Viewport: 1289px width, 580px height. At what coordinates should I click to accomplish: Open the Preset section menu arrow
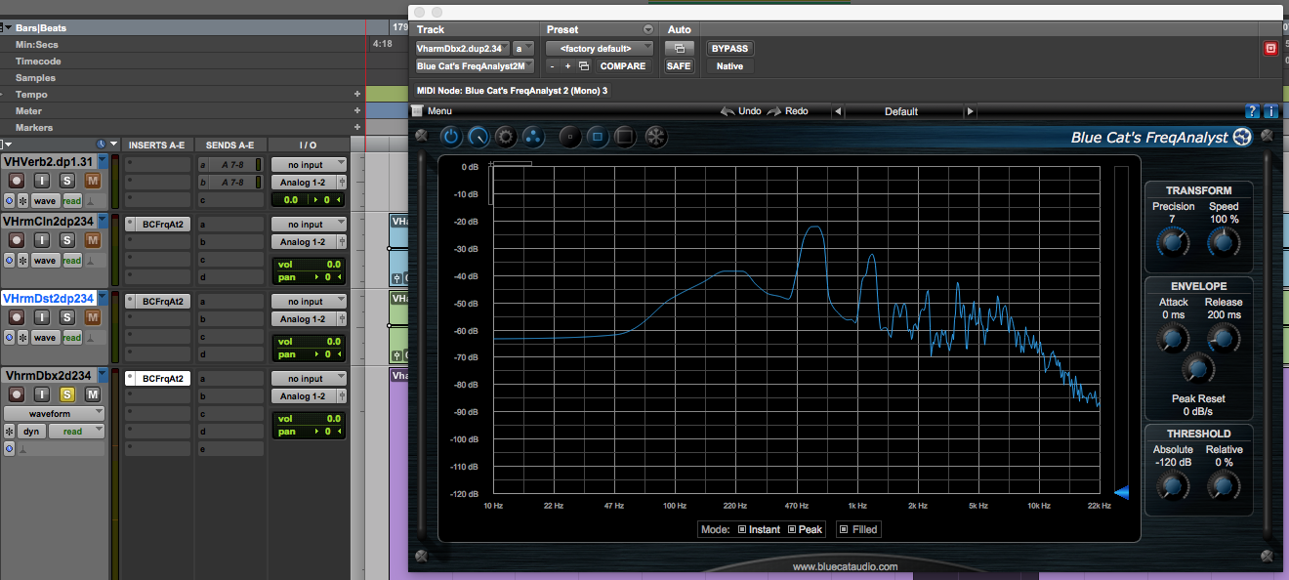pyautogui.click(x=648, y=29)
